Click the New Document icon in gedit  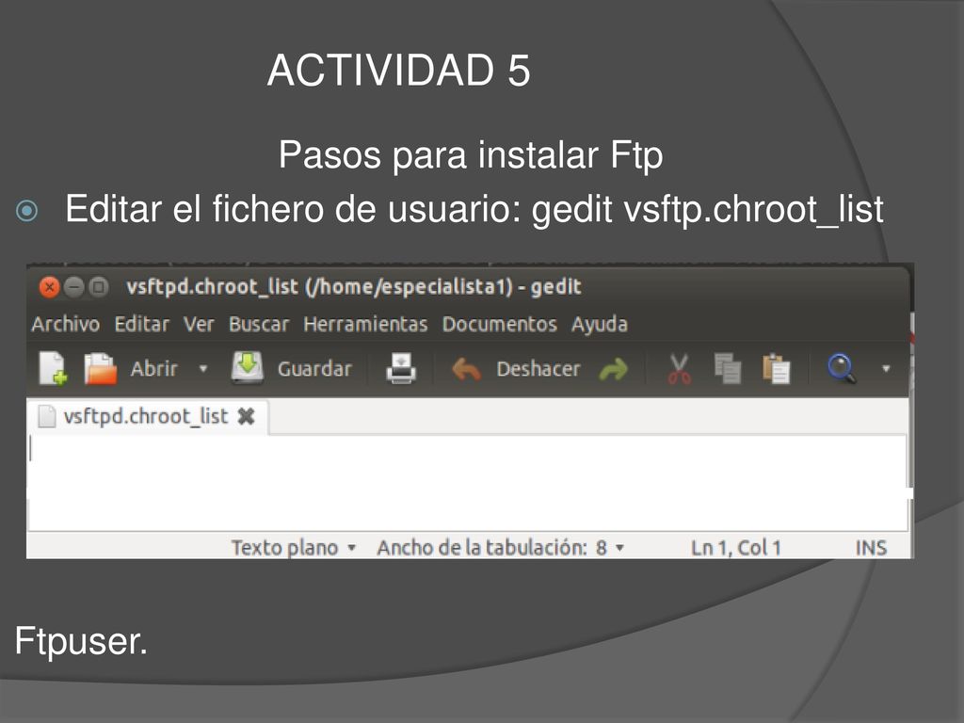tap(53, 368)
